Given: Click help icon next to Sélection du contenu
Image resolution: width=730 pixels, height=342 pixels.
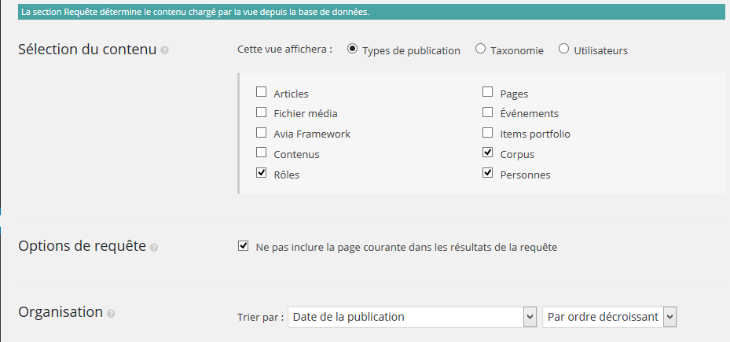Looking at the screenshot, I should (164, 50).
